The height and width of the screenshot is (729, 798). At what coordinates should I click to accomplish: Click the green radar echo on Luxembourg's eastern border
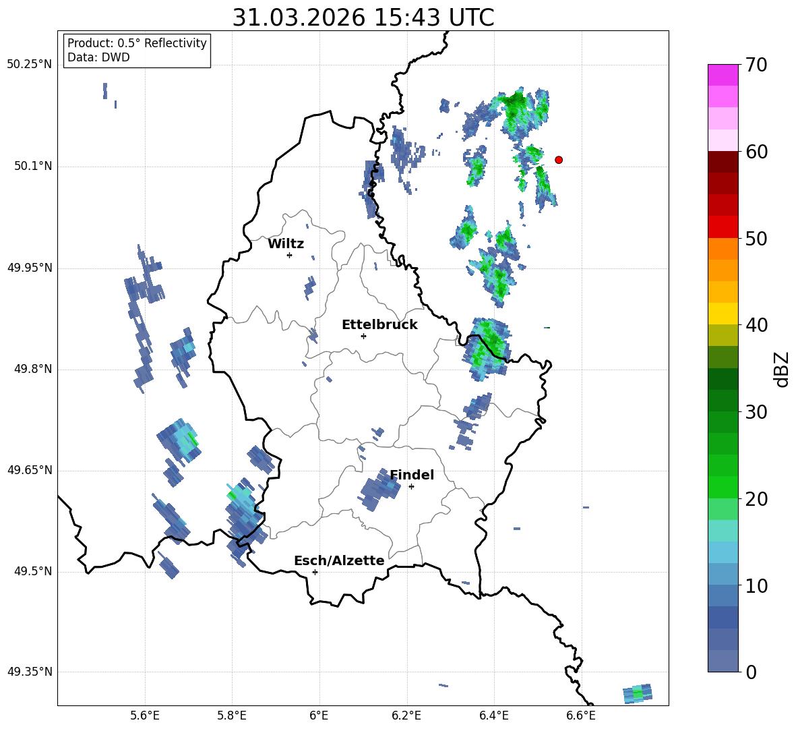click(487, 349)
